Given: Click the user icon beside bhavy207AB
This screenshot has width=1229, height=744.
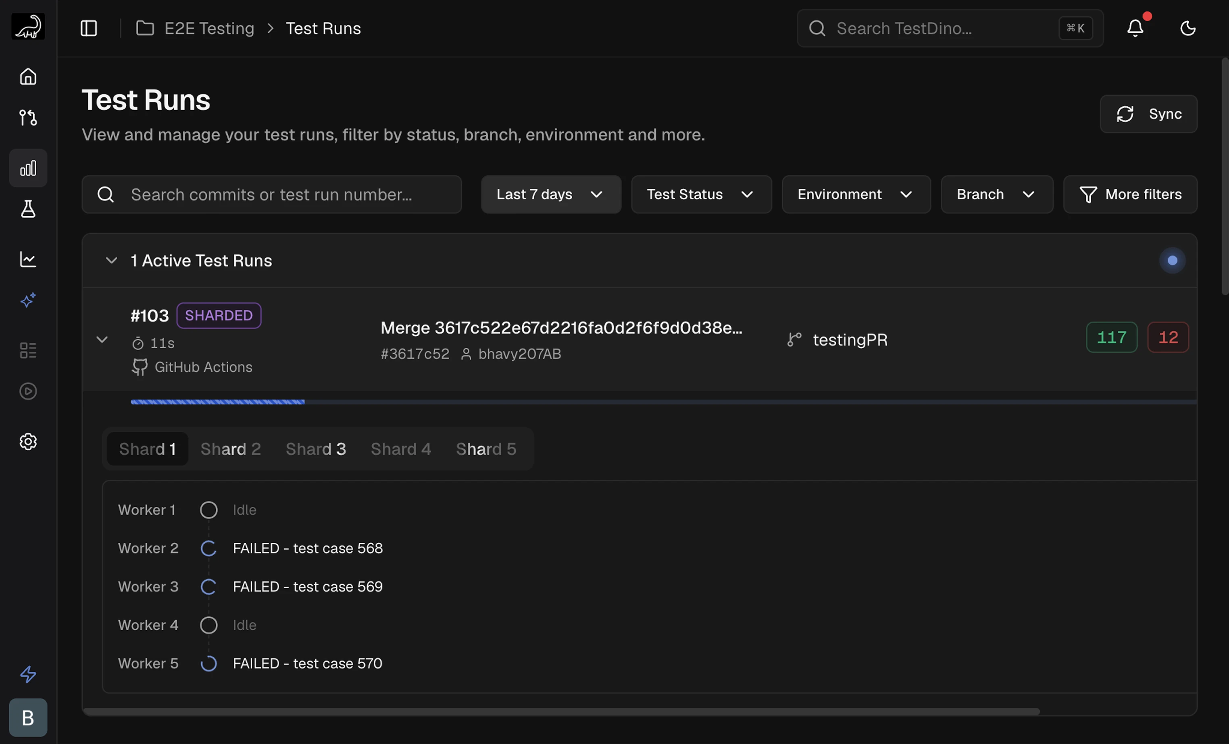Looking at the screenshot, I should click(466, 354).
